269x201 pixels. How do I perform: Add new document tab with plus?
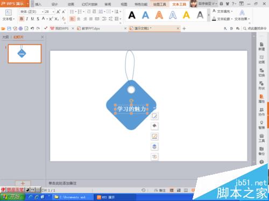[x=184, y=28]
